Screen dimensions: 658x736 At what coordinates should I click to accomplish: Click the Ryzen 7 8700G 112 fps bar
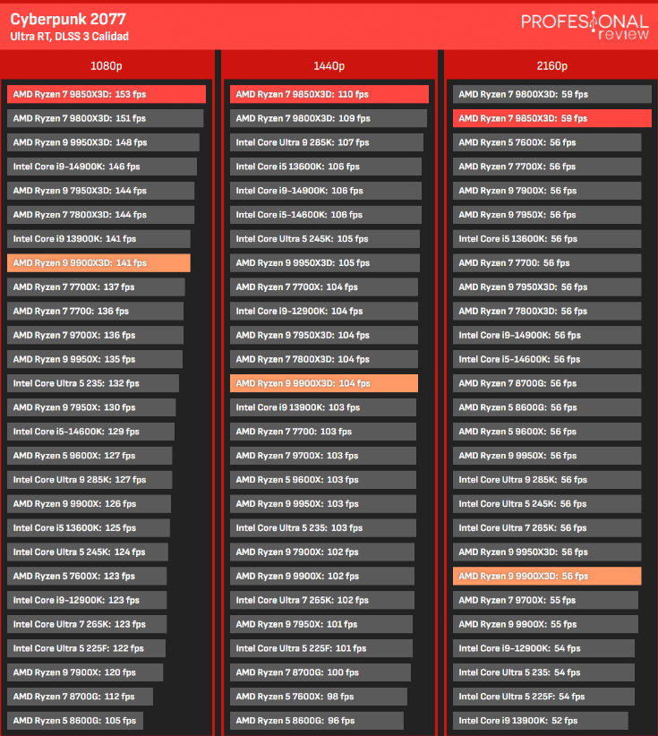[80, 697]
